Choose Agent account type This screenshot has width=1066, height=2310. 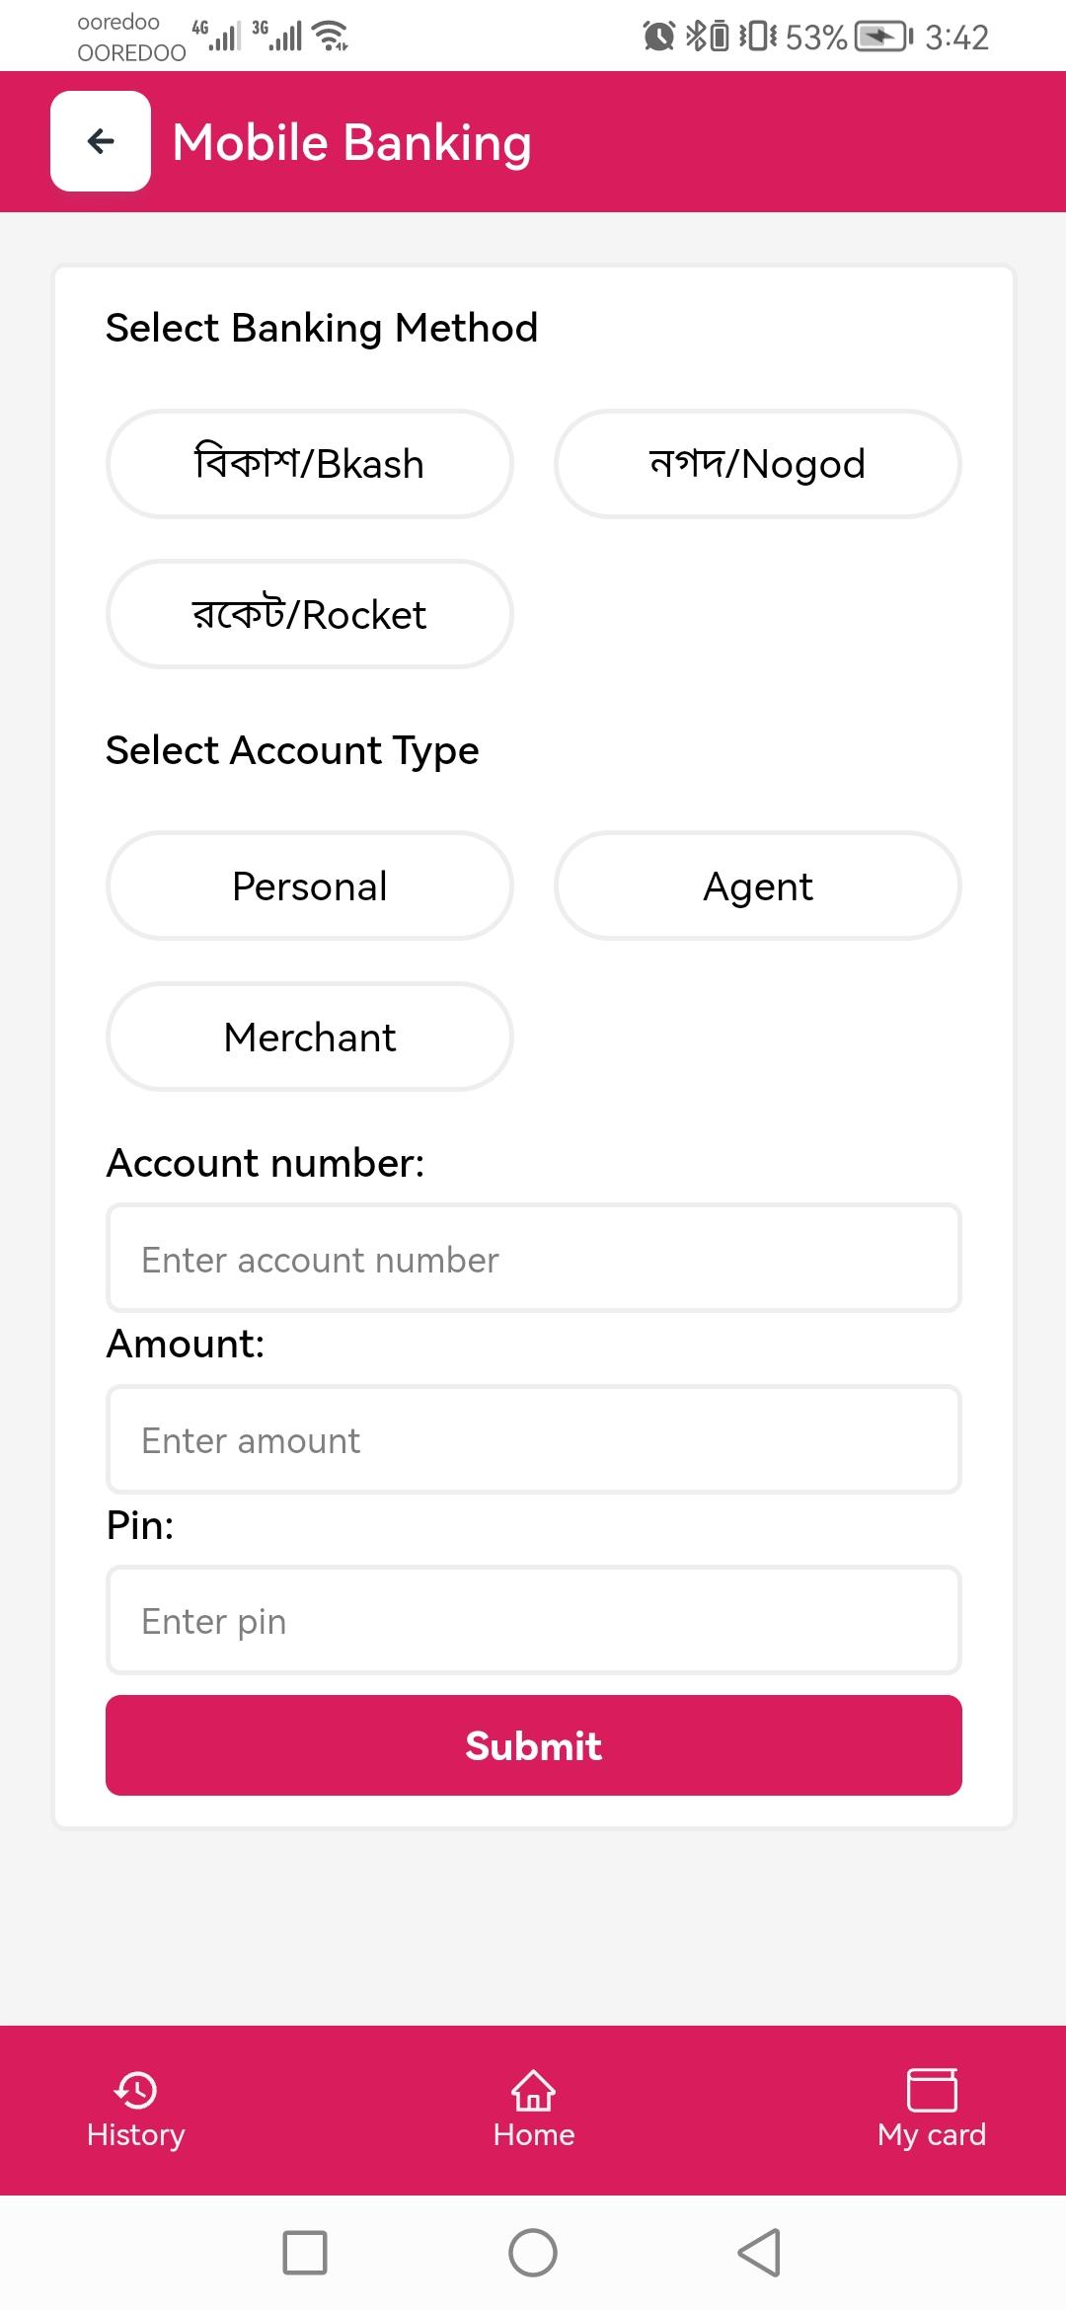[758, 885]
